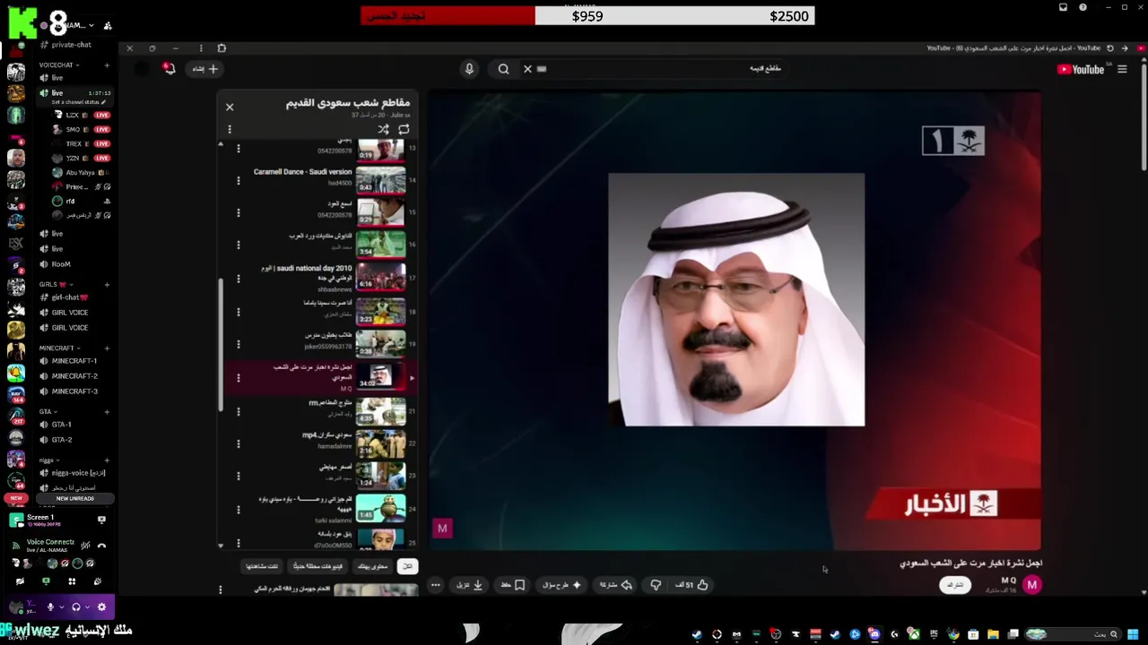Set a channel status for live
Viewport: 1148px width, 645px height.
pyautogui.click(x=77, y=102)
